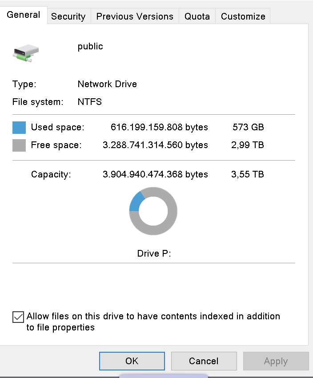This screenshot has height=378, width=313.
Task: Select the General tab
Action: pos(24,15)
